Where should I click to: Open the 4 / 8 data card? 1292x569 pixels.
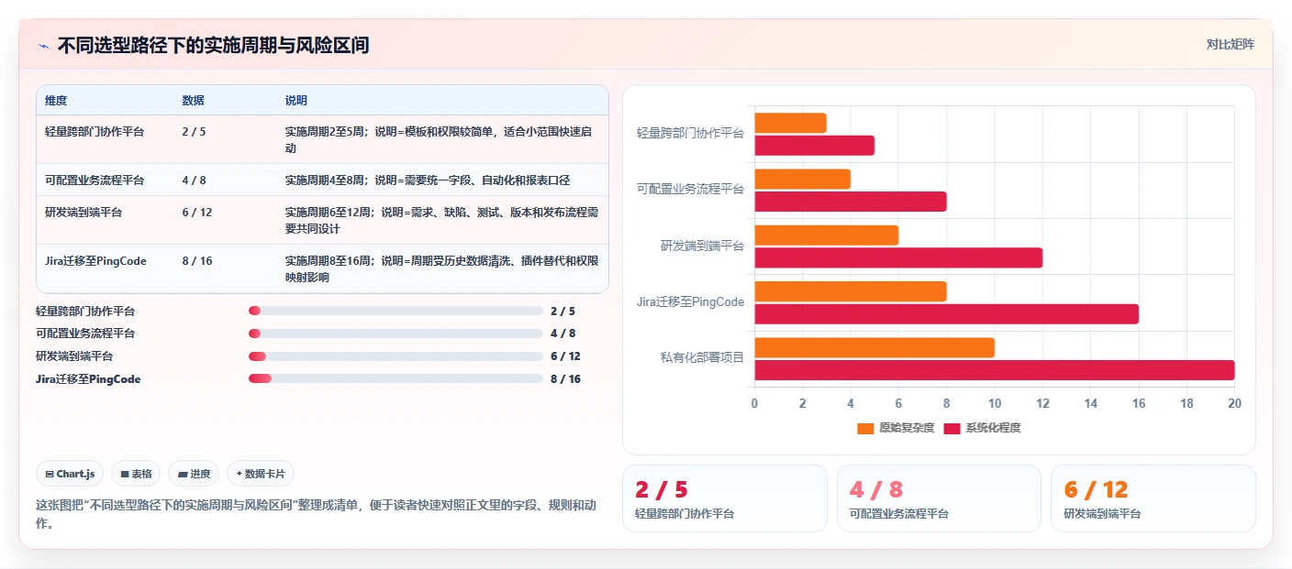939,498
